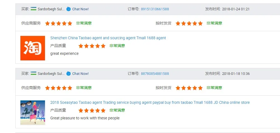Viewport: 280px width, 133px height.
Task: Click buyer name in the 2018-01-24 review
Action: (51, 9)
